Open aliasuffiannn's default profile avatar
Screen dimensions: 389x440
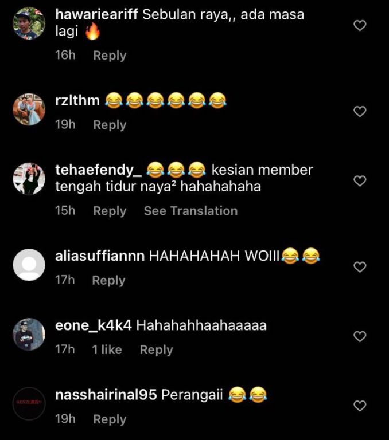click(29, 265)
